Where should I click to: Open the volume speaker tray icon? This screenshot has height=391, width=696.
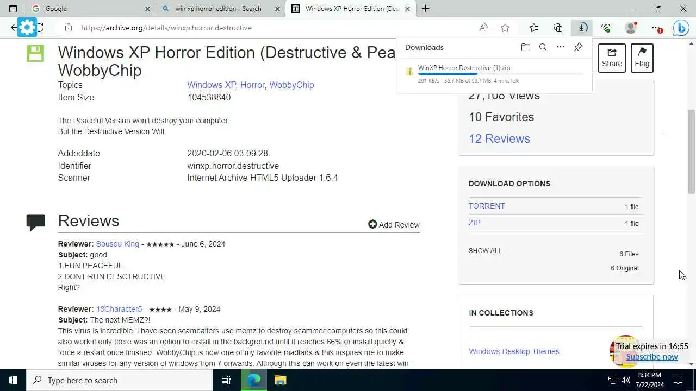pos(625,380)
